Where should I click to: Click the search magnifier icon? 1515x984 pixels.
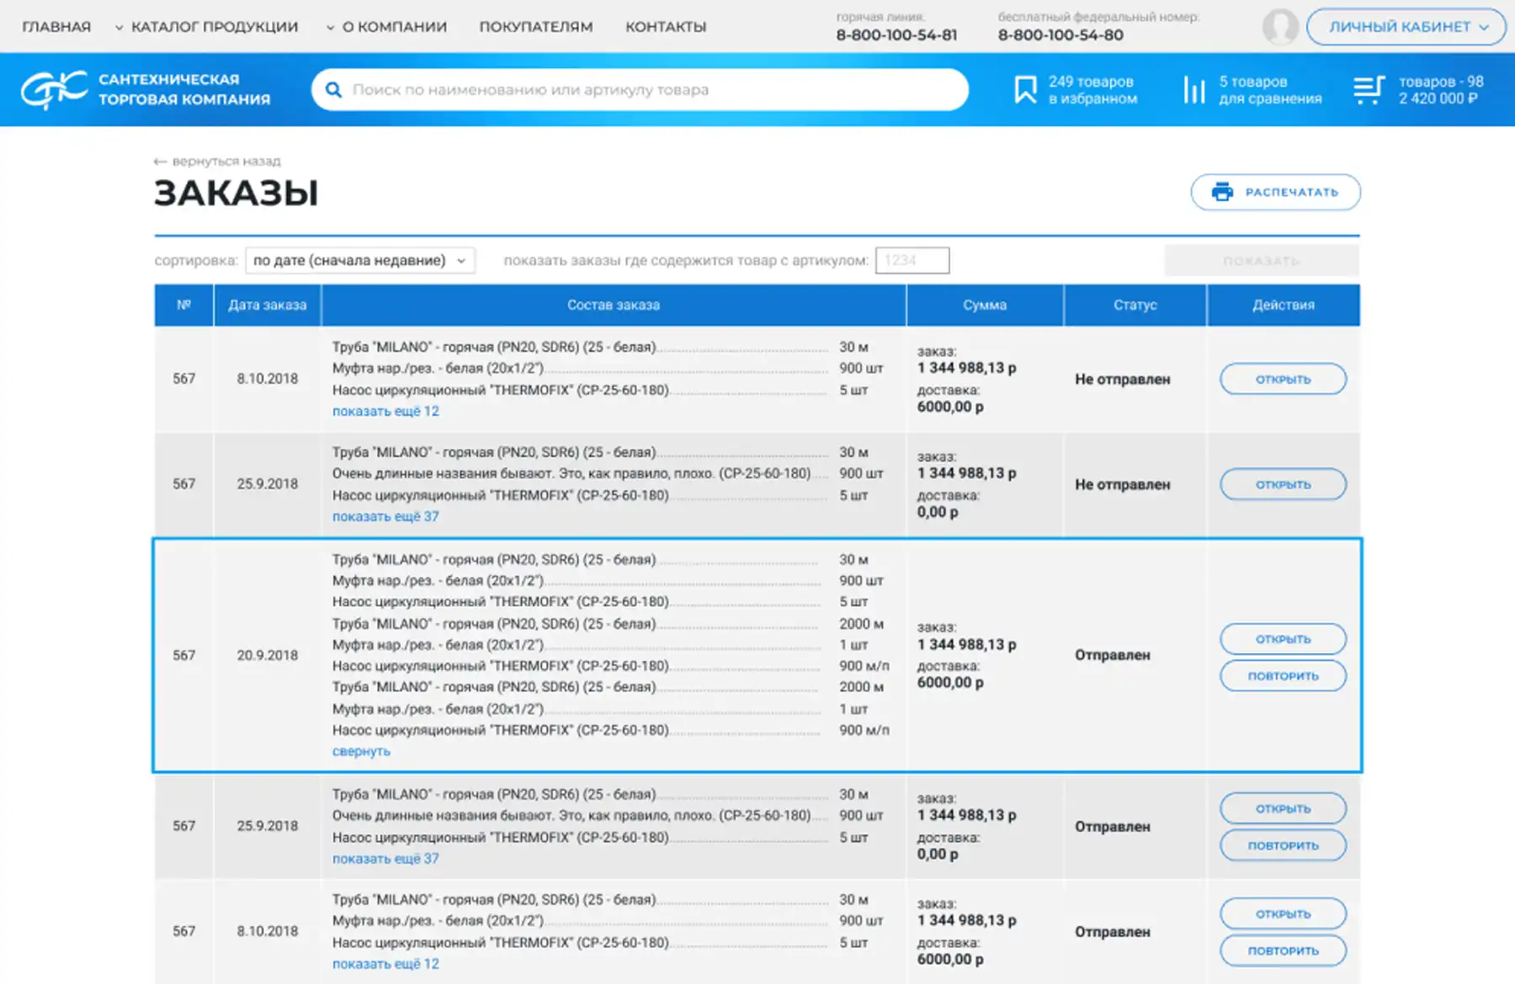pos(333,89)
